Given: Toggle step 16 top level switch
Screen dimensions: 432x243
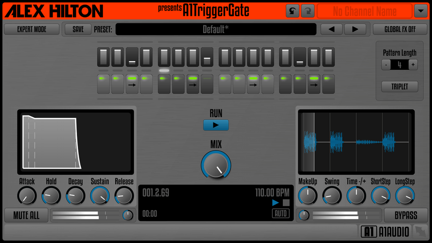Looking at the screenshot, I should (x=328, y=57).
